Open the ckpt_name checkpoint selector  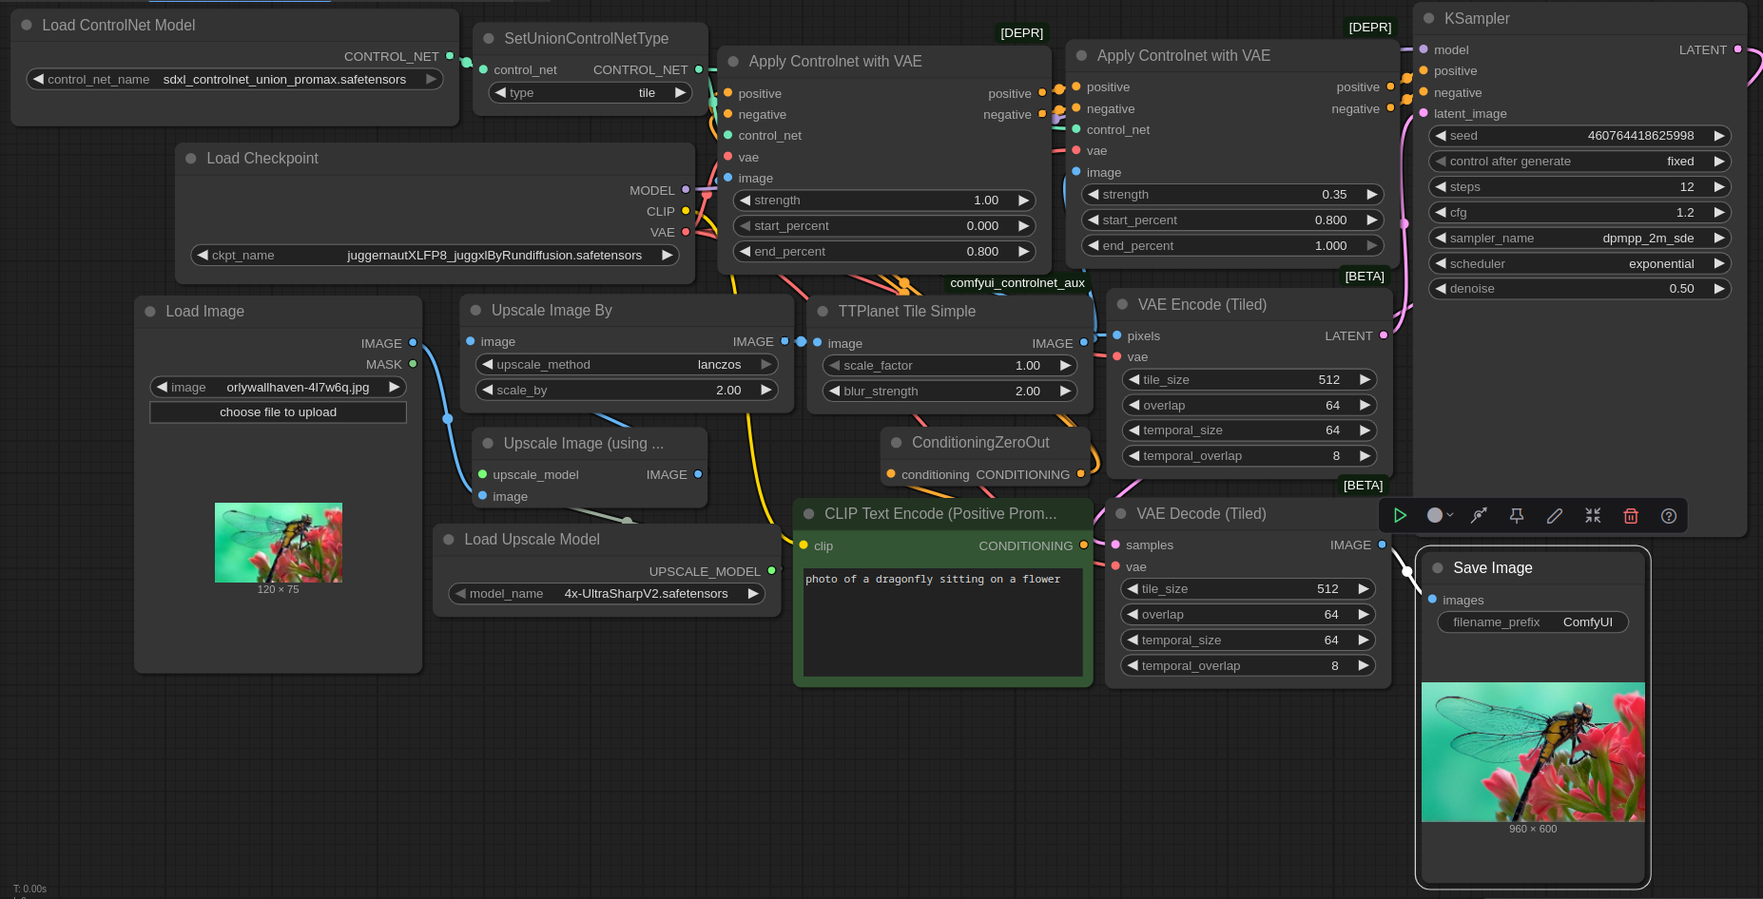435,256
